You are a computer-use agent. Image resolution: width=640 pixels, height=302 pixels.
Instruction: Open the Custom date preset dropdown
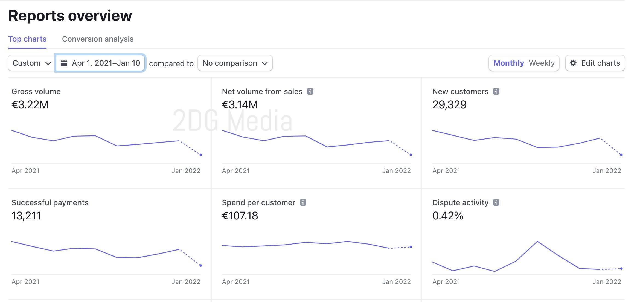[32, 63]
